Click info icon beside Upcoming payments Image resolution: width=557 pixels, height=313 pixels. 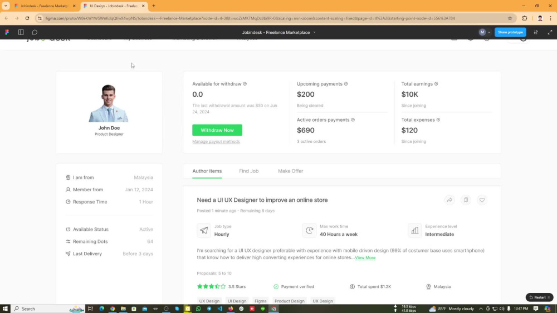(346, 84)
